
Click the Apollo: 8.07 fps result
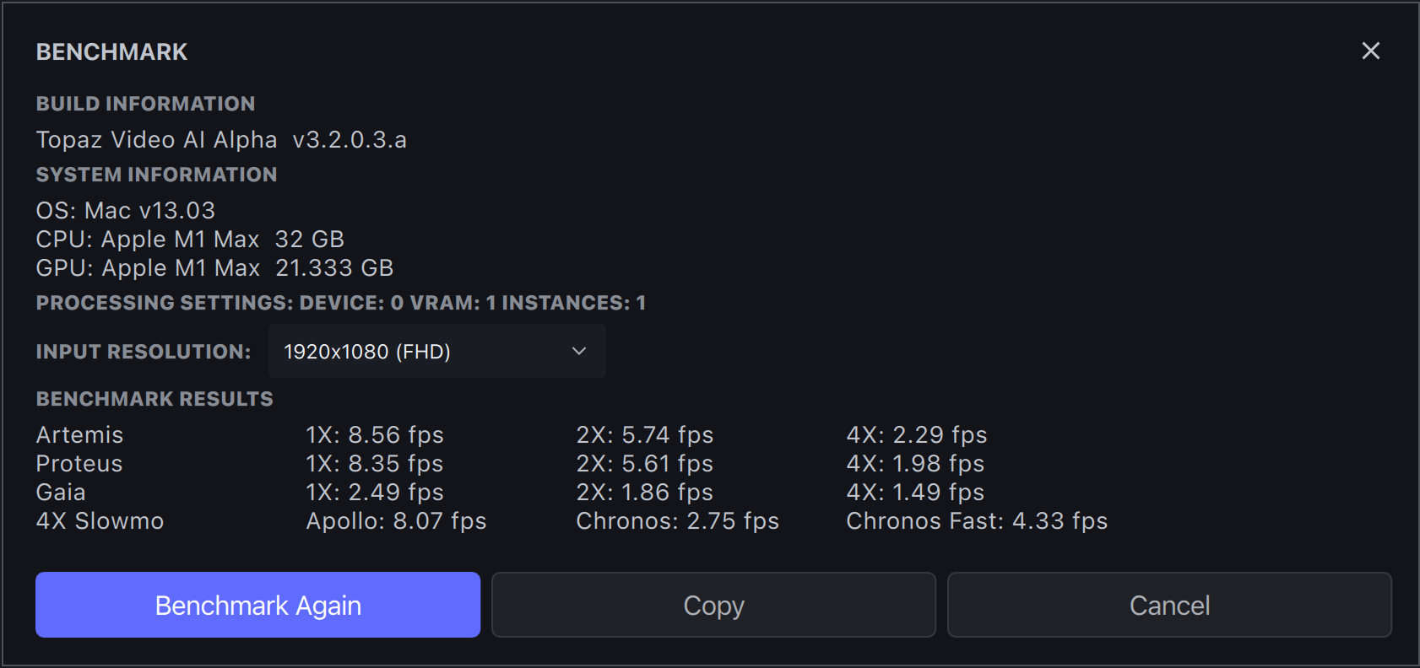click(x=396, y=521)
